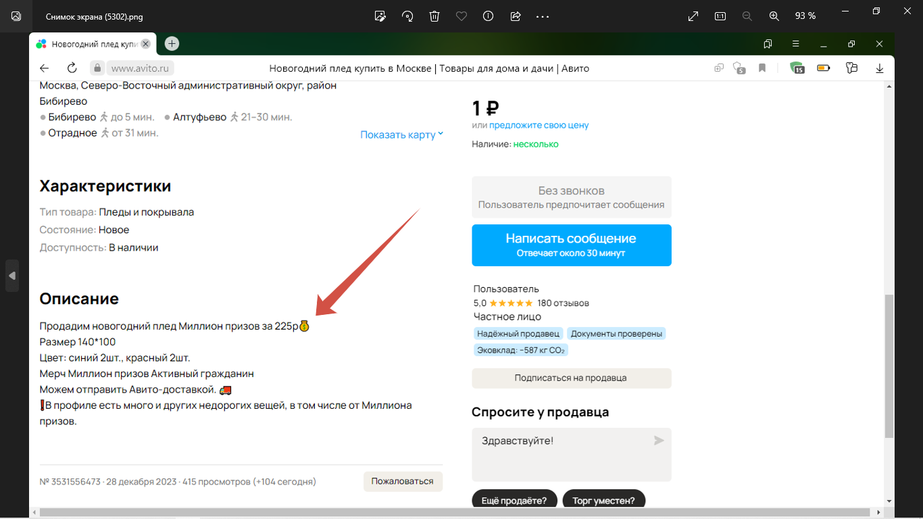
Task: Click the 'Надёжный продавец' badge
Action: [x=518, y=334]
